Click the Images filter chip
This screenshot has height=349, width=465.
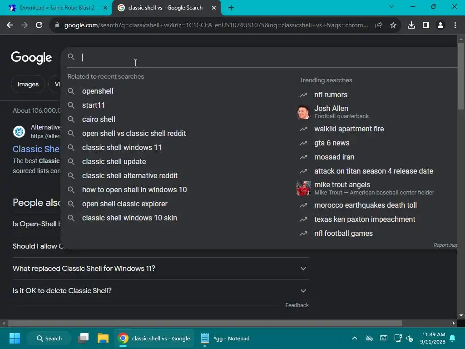(28, 84)
